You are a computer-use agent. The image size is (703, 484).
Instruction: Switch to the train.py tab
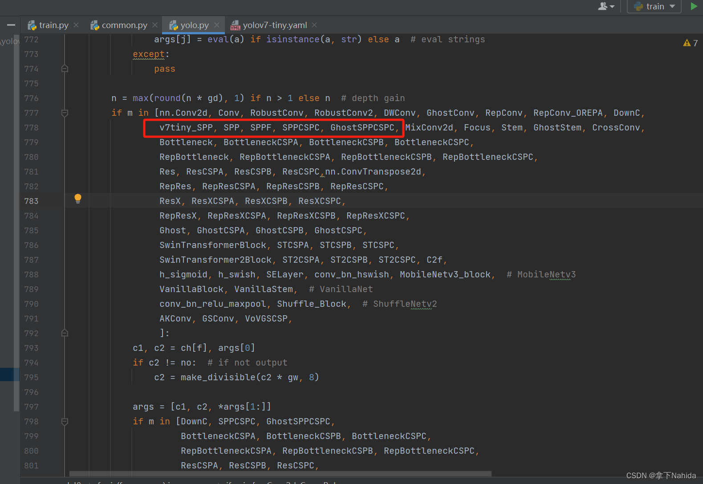point(53,25)
